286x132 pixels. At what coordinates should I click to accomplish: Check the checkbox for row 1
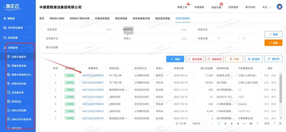coord(46,75)
